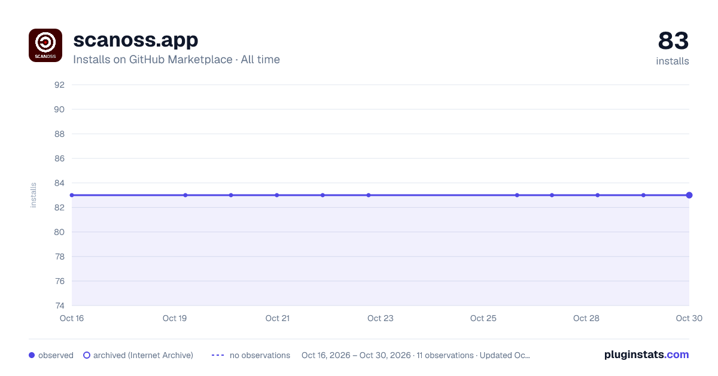718x376 pixels.
Task: Click the observed legend dot
Action: pyautogui.click(x=32, y=355)
